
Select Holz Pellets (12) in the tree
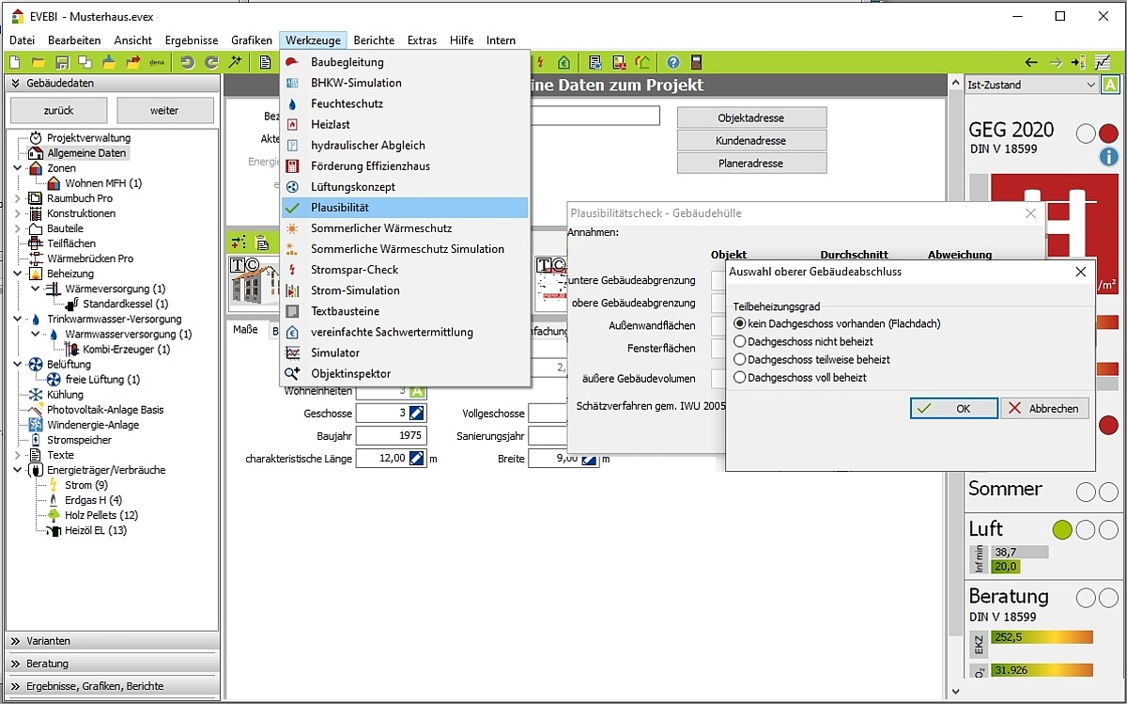[x=101, y=515]
